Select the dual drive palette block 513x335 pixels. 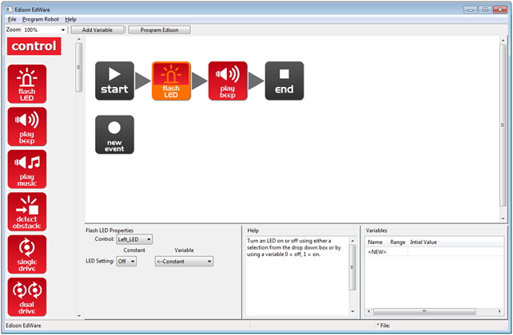pos(27,295)
